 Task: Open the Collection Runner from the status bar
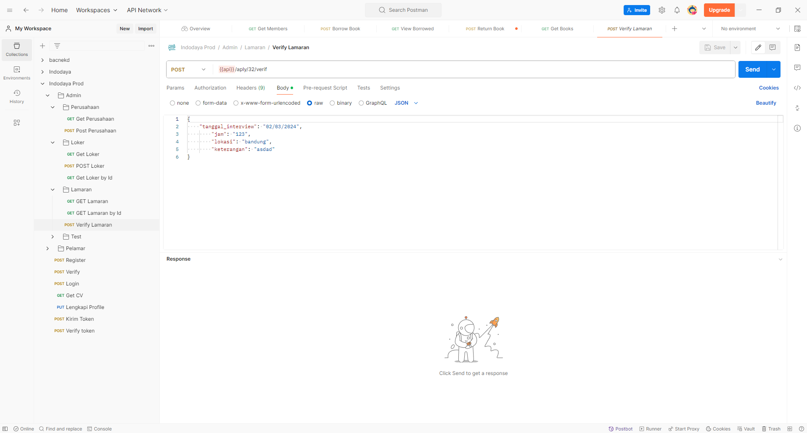pos(650,429)
